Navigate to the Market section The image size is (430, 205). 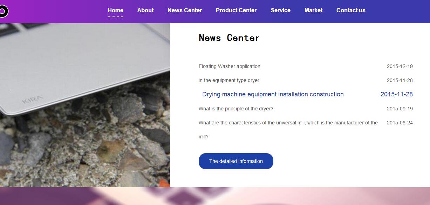[313, 11]
